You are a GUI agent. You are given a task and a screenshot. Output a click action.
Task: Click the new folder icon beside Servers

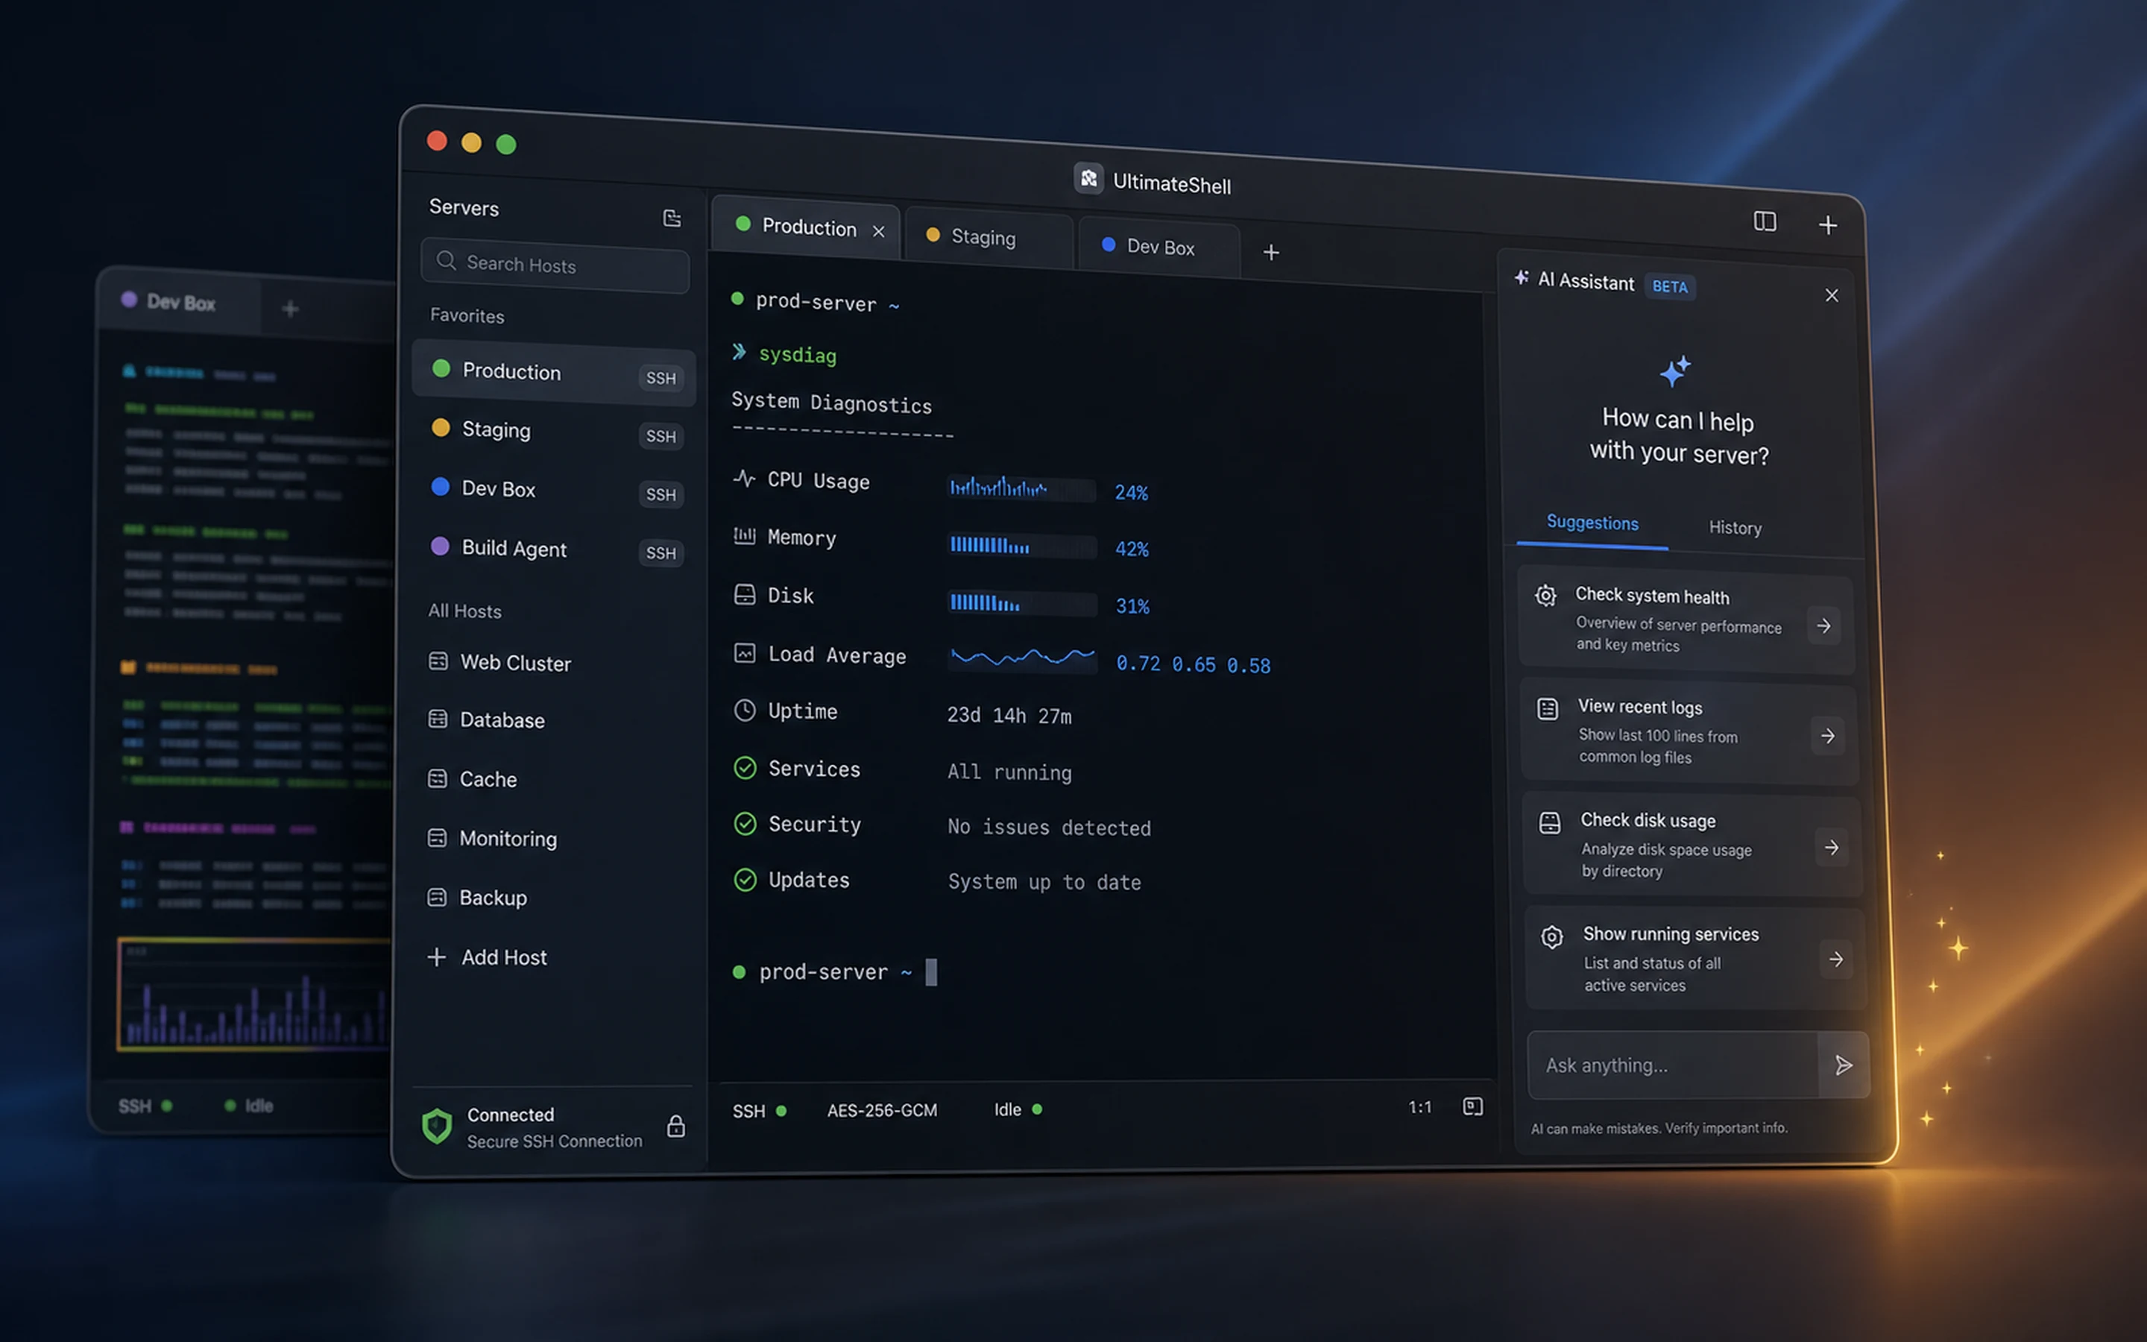pyautogui.click(x=672, y=218)
